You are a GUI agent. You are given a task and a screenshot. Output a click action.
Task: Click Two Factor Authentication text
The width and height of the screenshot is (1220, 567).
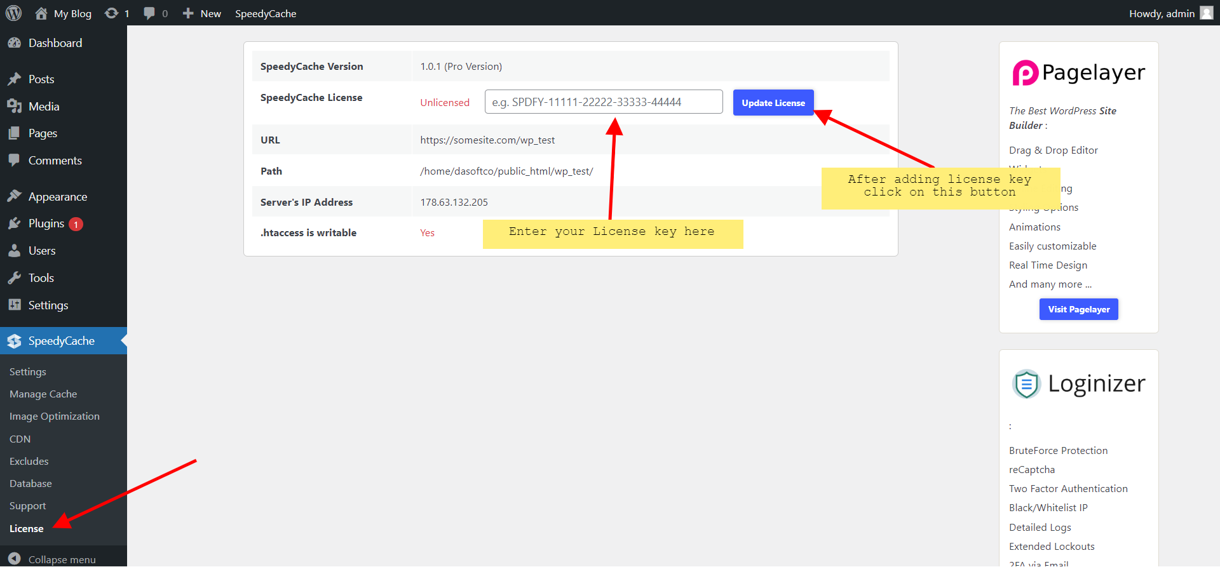point(1068,488)
